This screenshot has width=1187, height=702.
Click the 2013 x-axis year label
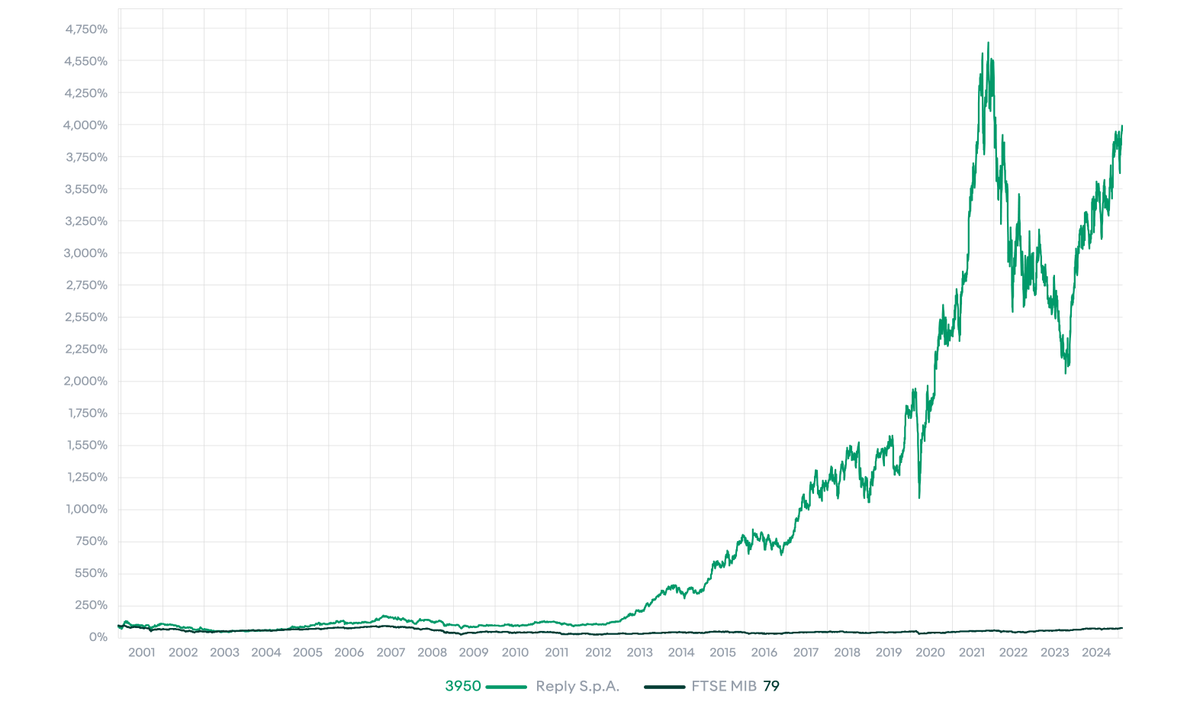pyautogui.click(x=640, y=652)
